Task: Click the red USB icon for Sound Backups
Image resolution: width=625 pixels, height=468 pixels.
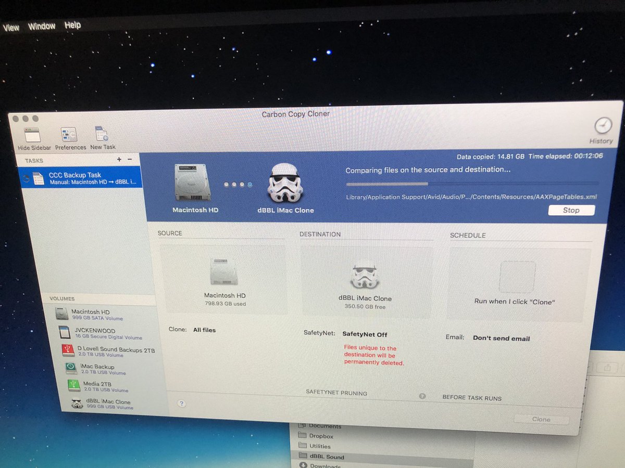Action: 68,350
